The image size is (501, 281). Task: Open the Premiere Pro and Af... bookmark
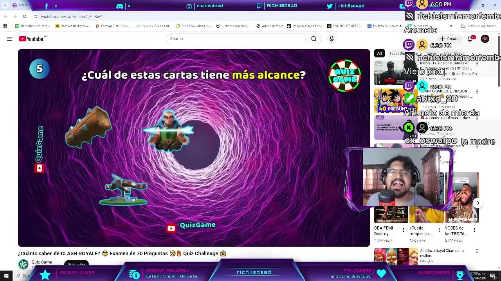tap(153, 26)
